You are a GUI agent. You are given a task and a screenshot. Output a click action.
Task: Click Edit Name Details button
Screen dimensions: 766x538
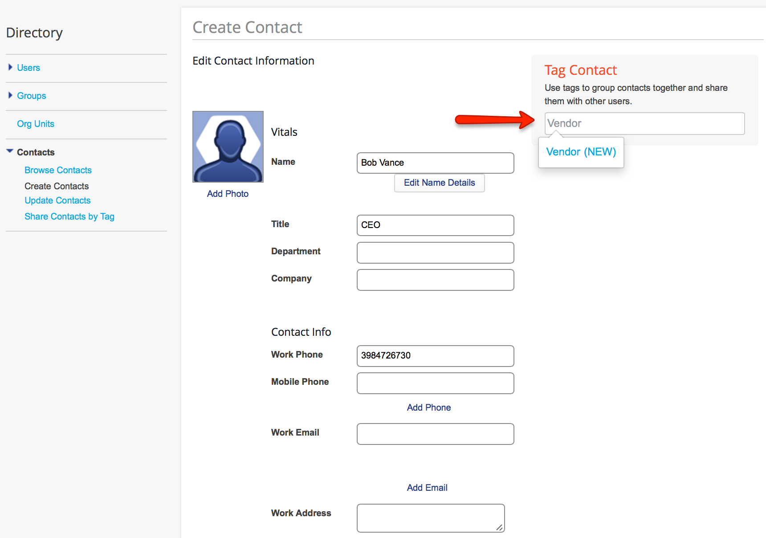click(440, 183)
